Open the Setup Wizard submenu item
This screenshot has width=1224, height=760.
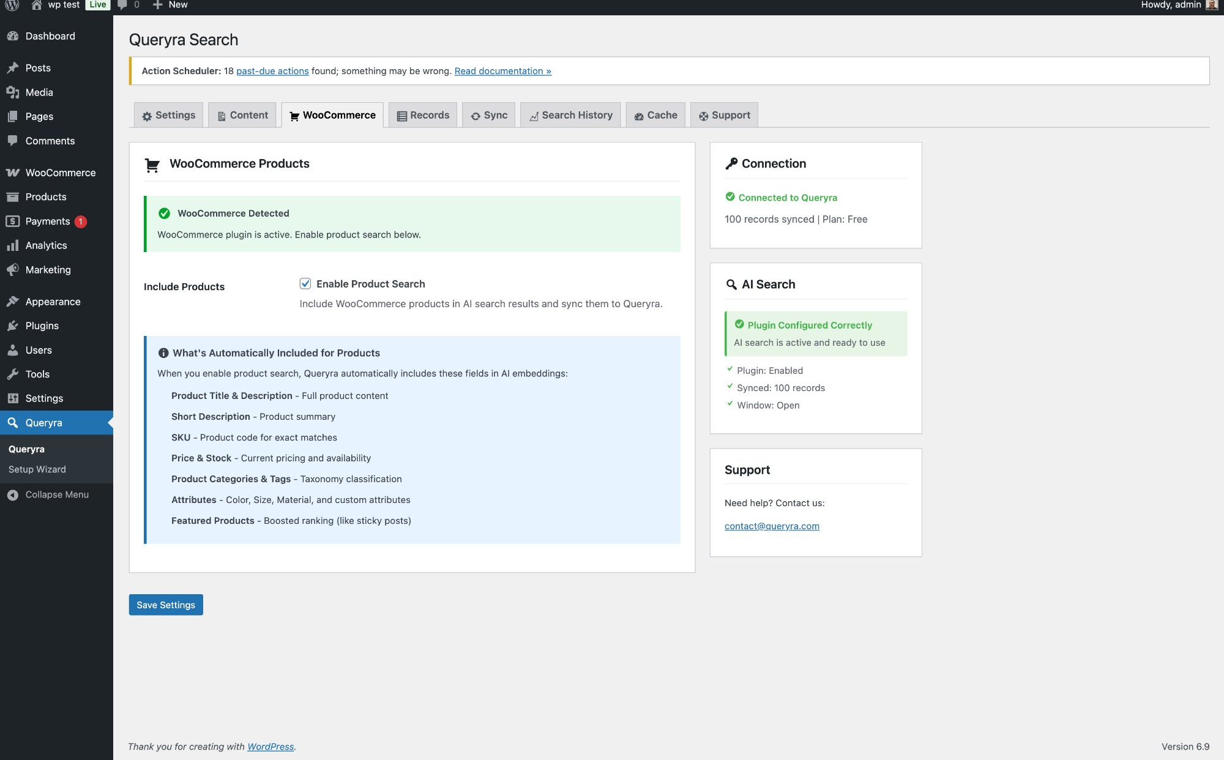click(x=37, y=469)
